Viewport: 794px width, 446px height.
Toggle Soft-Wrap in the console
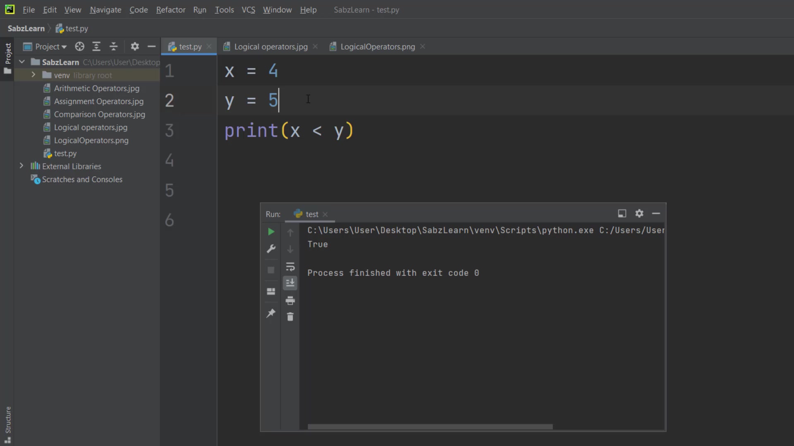[290, 266]
